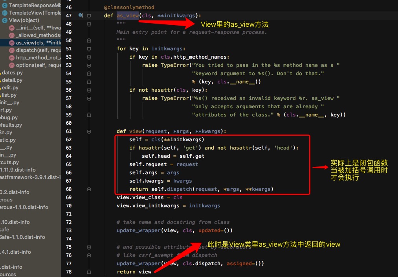This screenshot has width=398, height=277.
Task: Click line number 53 in the editor gutter
Action: pyautogui.click(x=69, y=65)
